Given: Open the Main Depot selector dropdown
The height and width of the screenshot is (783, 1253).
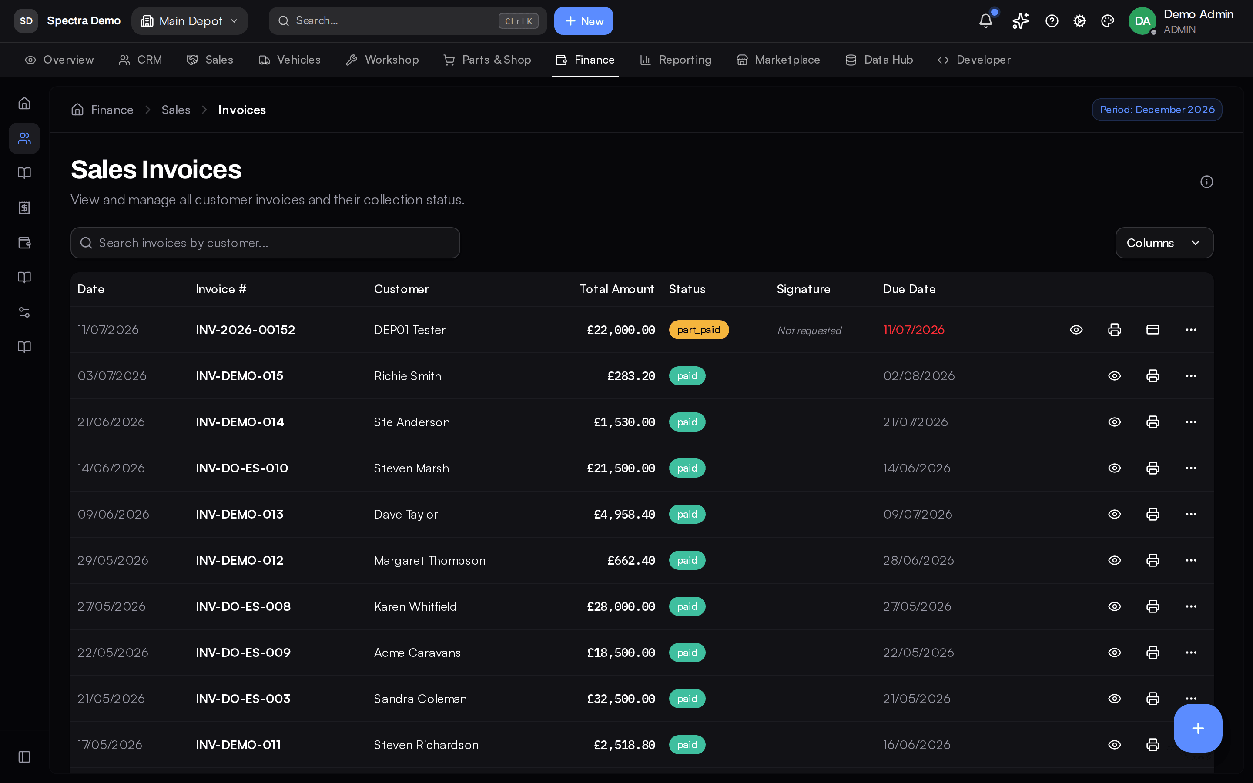Looking at the screenshot, I should point(190,21).
